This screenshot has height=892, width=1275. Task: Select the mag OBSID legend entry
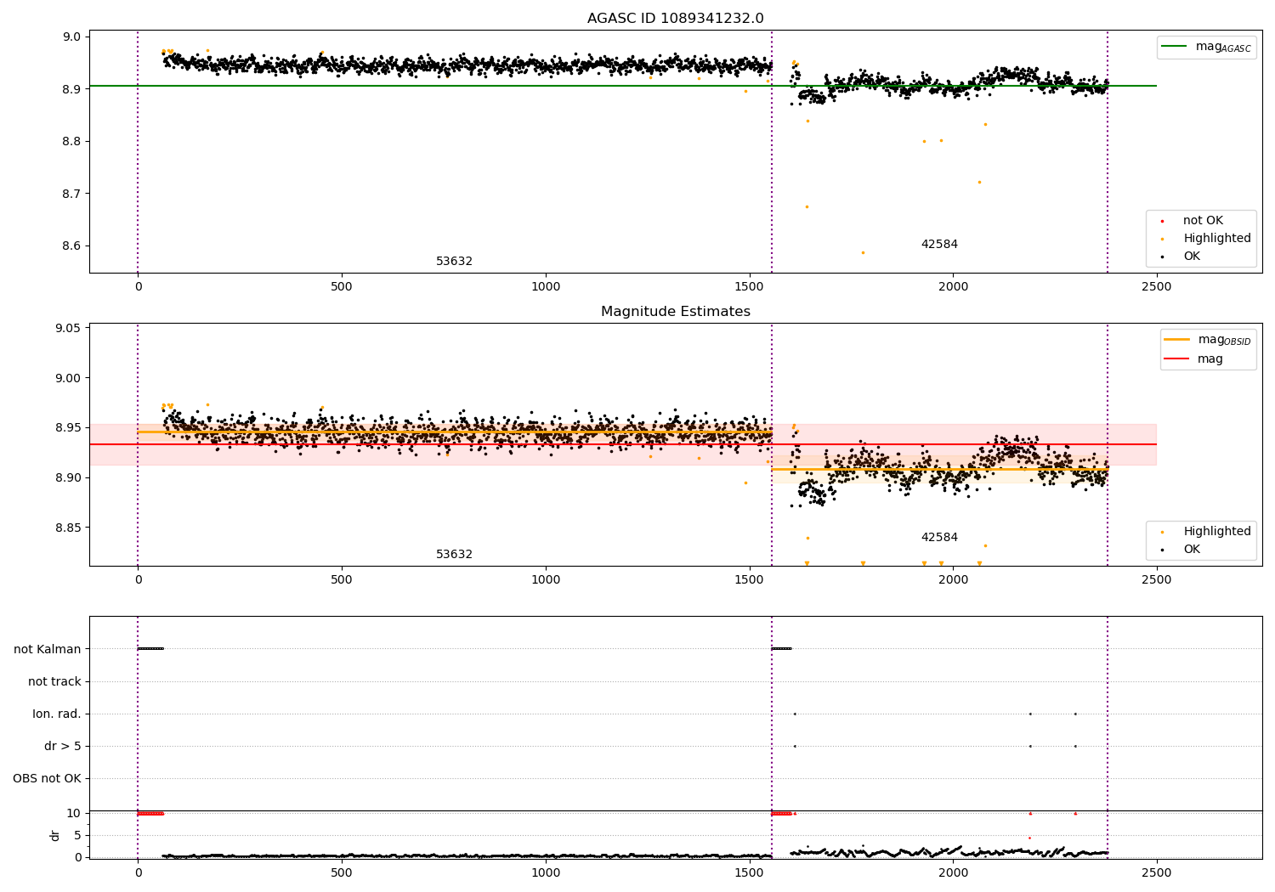1208,340
